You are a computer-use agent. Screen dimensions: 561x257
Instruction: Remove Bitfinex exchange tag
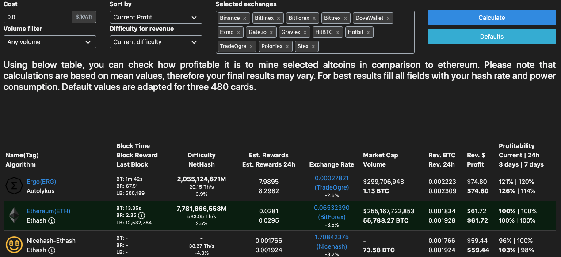pyautogui.click(x=279, y=19)
